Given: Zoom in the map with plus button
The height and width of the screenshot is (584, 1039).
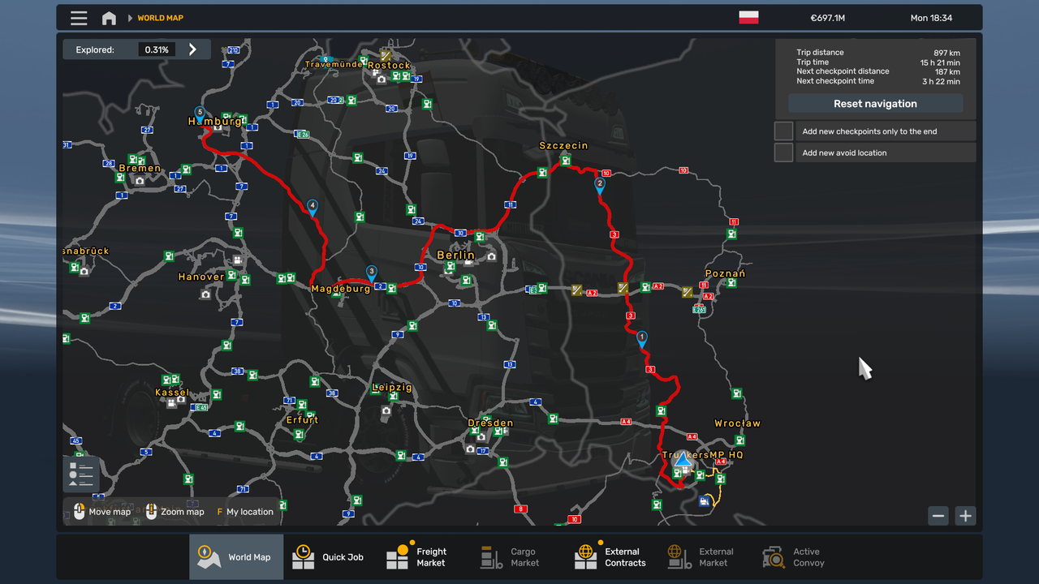Looking at the screenshot, I should (x=965, y=515).
